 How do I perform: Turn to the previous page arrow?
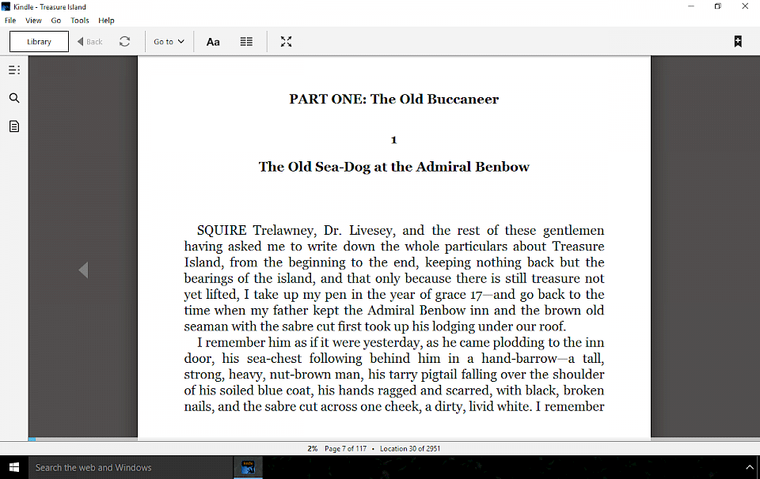point(83,270)
